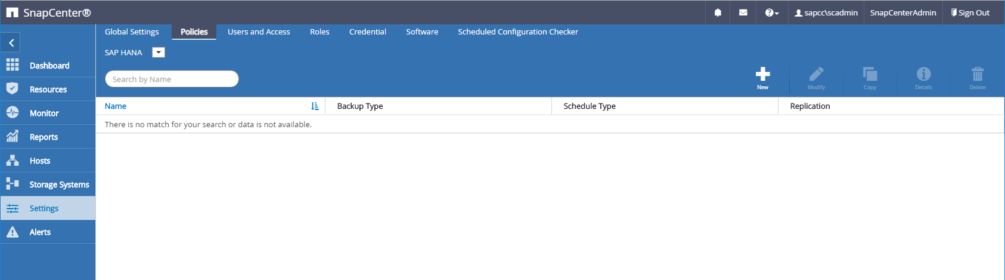Open the Users and Access tab

[259, 32]
